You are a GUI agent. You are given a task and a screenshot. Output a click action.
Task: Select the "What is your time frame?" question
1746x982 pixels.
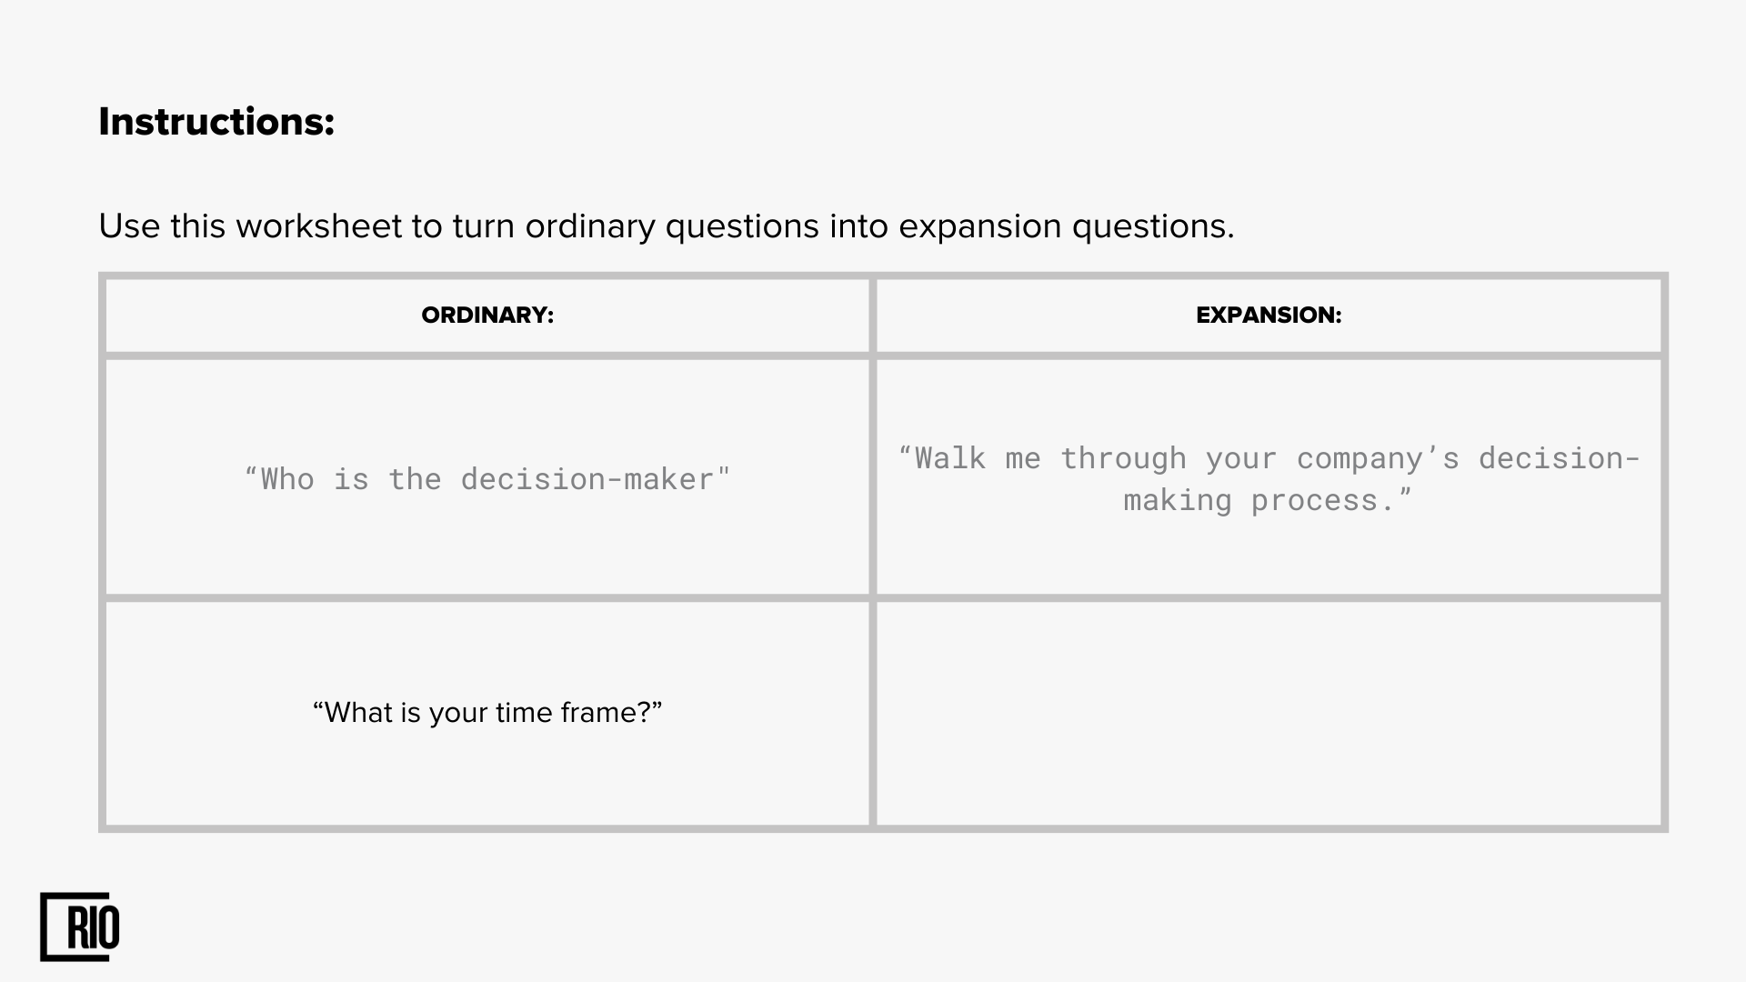(487, 712)
